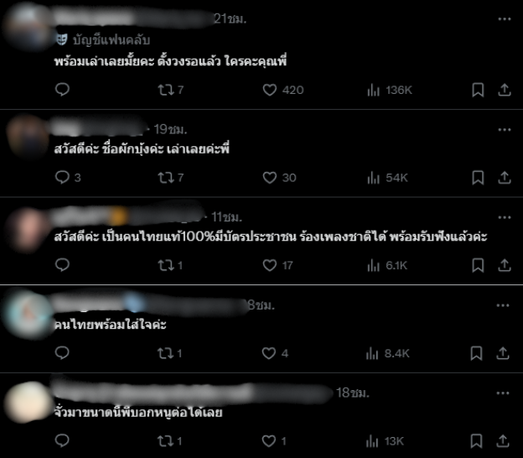Image resolution: width=523 pixels, height=458 pixels.
Task: Share the tweet with 54K views
Action: tap(505, 178)
